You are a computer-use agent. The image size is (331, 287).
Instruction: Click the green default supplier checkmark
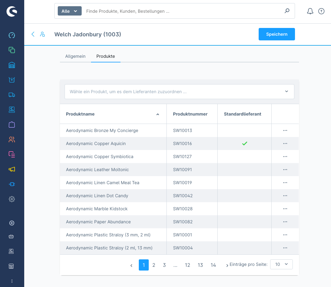(x=245, y=143)
